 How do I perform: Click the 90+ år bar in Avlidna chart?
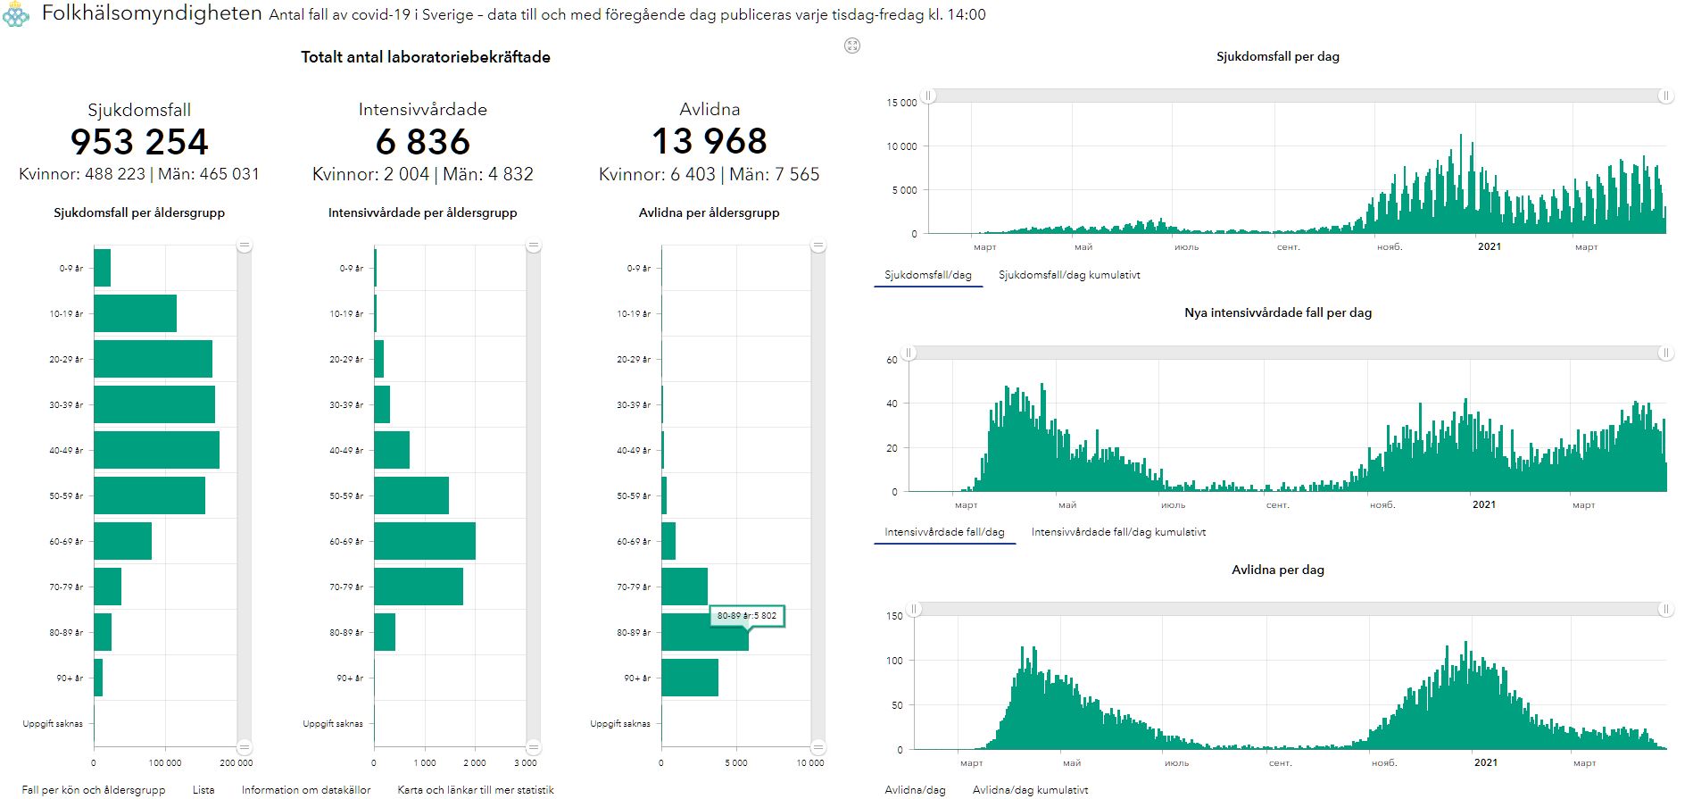(x=689, y=678)
